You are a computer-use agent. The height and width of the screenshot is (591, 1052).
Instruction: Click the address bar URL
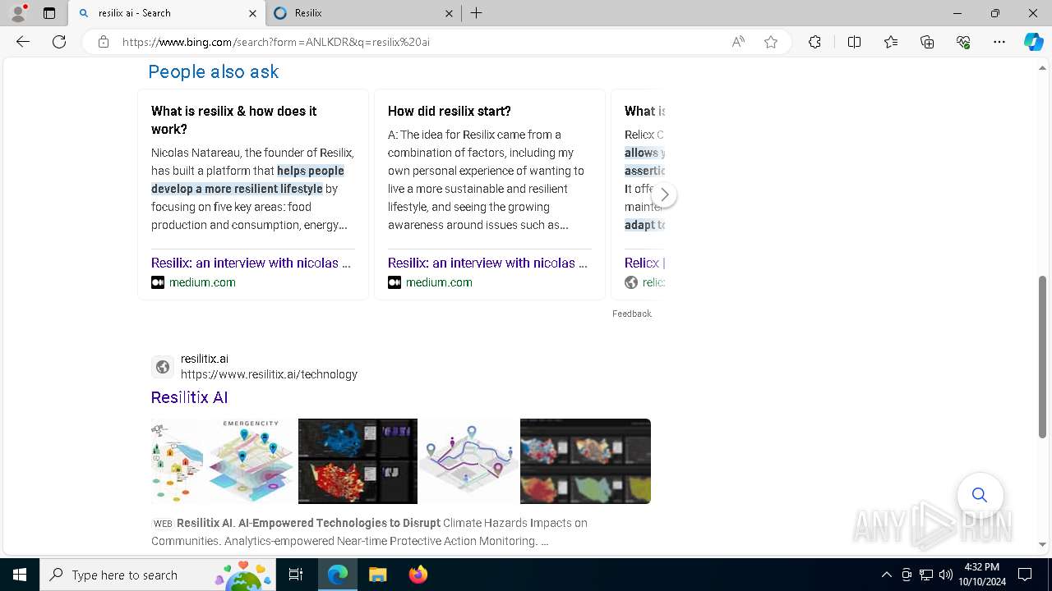click(276, 42)
